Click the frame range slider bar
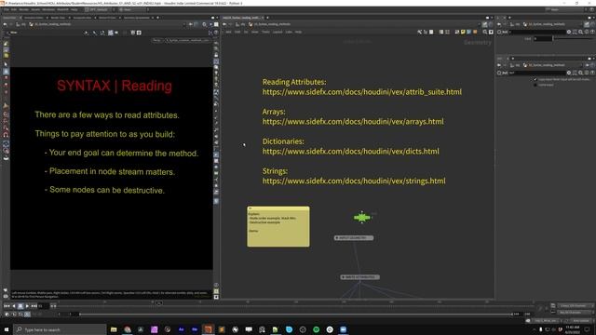This screenshot has height=335, width=596. (x=296, y=315)
